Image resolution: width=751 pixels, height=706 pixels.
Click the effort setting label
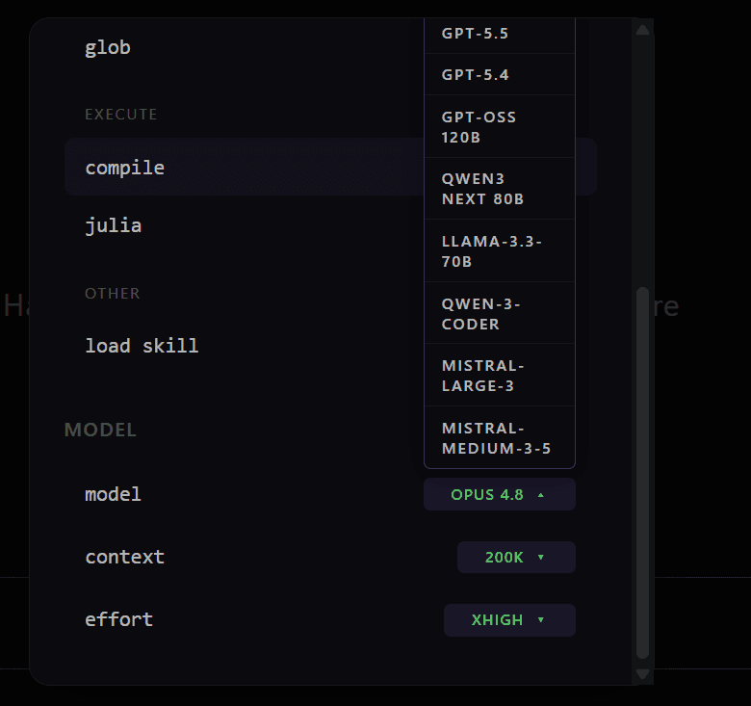coord(118,619)
